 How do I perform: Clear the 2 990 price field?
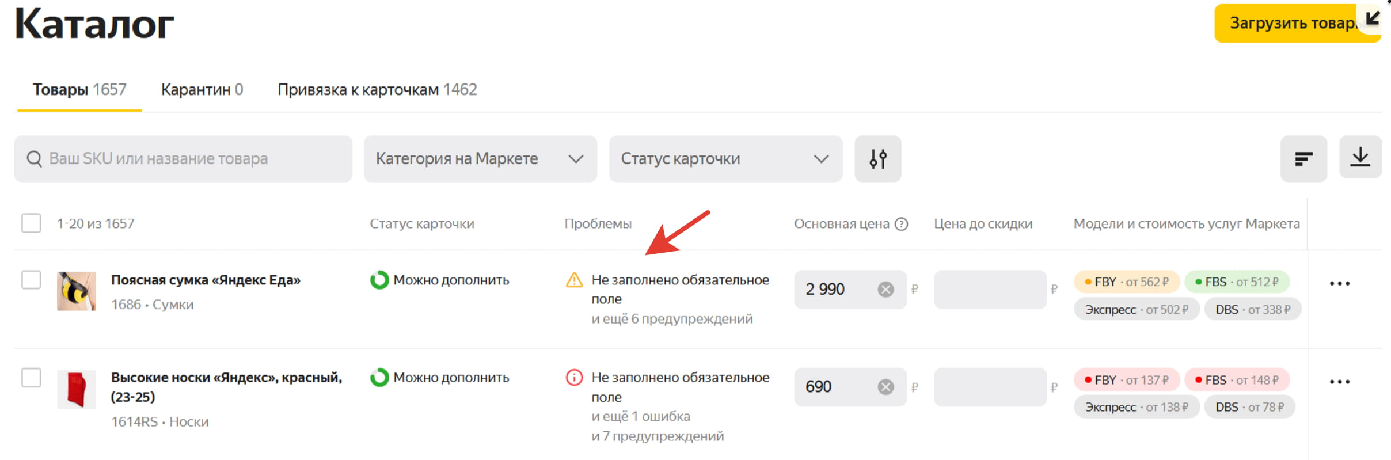pyautogui.click(x=885, y=290)
